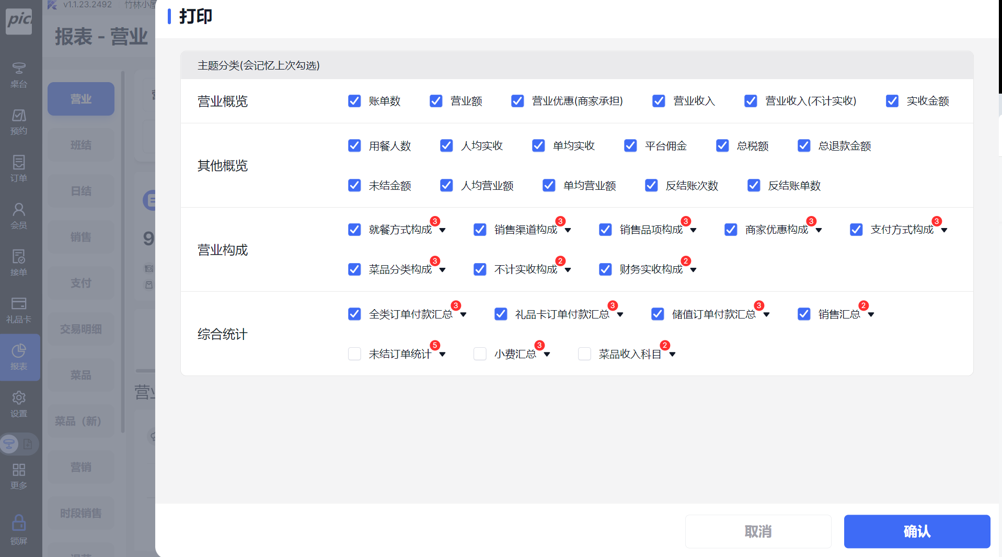1002x557 pixels.
Task: Select the 班结 report tab
Action: click(x=81, y=145)
